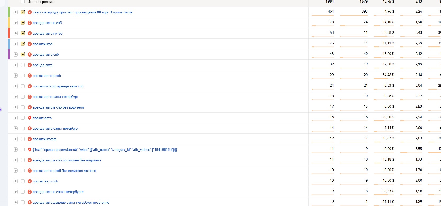Toggle 'Итого и средние' select-all checkbox

tap(23, 2)
